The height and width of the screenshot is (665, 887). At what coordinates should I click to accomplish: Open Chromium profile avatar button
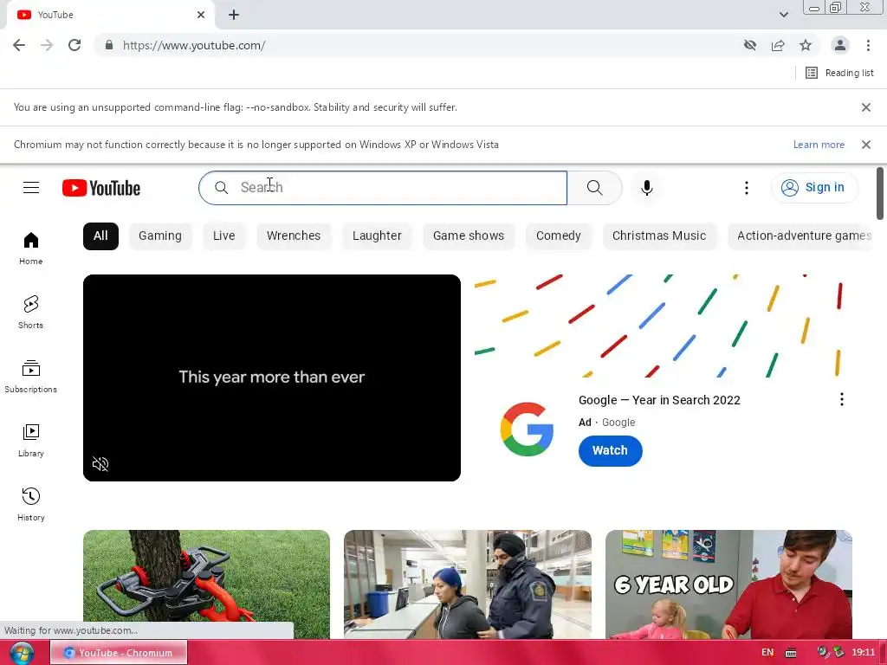(x=840, y=45)
